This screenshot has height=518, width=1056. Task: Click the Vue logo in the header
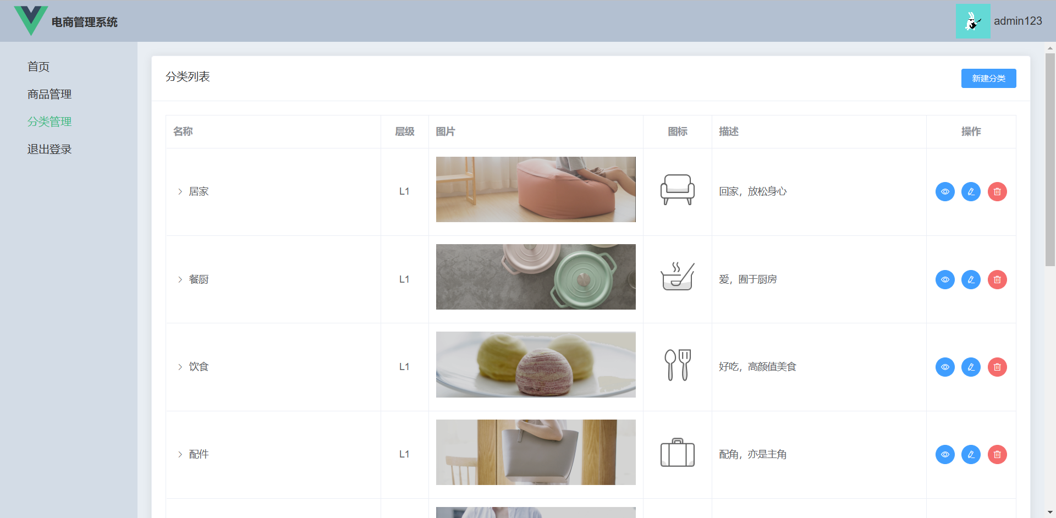(31, 21)
